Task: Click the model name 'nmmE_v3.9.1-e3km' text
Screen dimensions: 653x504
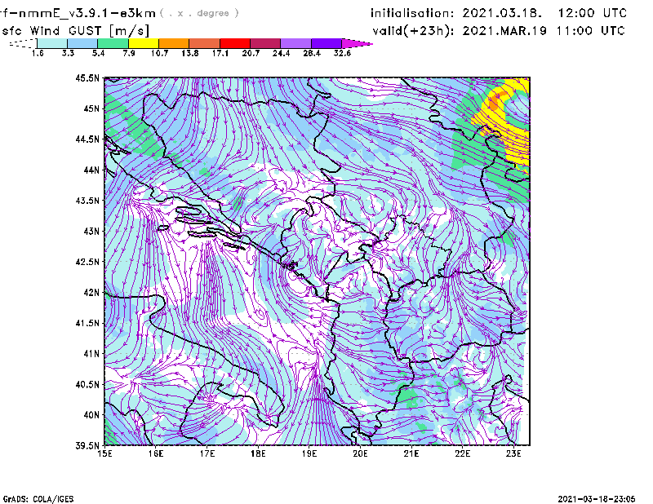Action: click(x=87, y=13)
